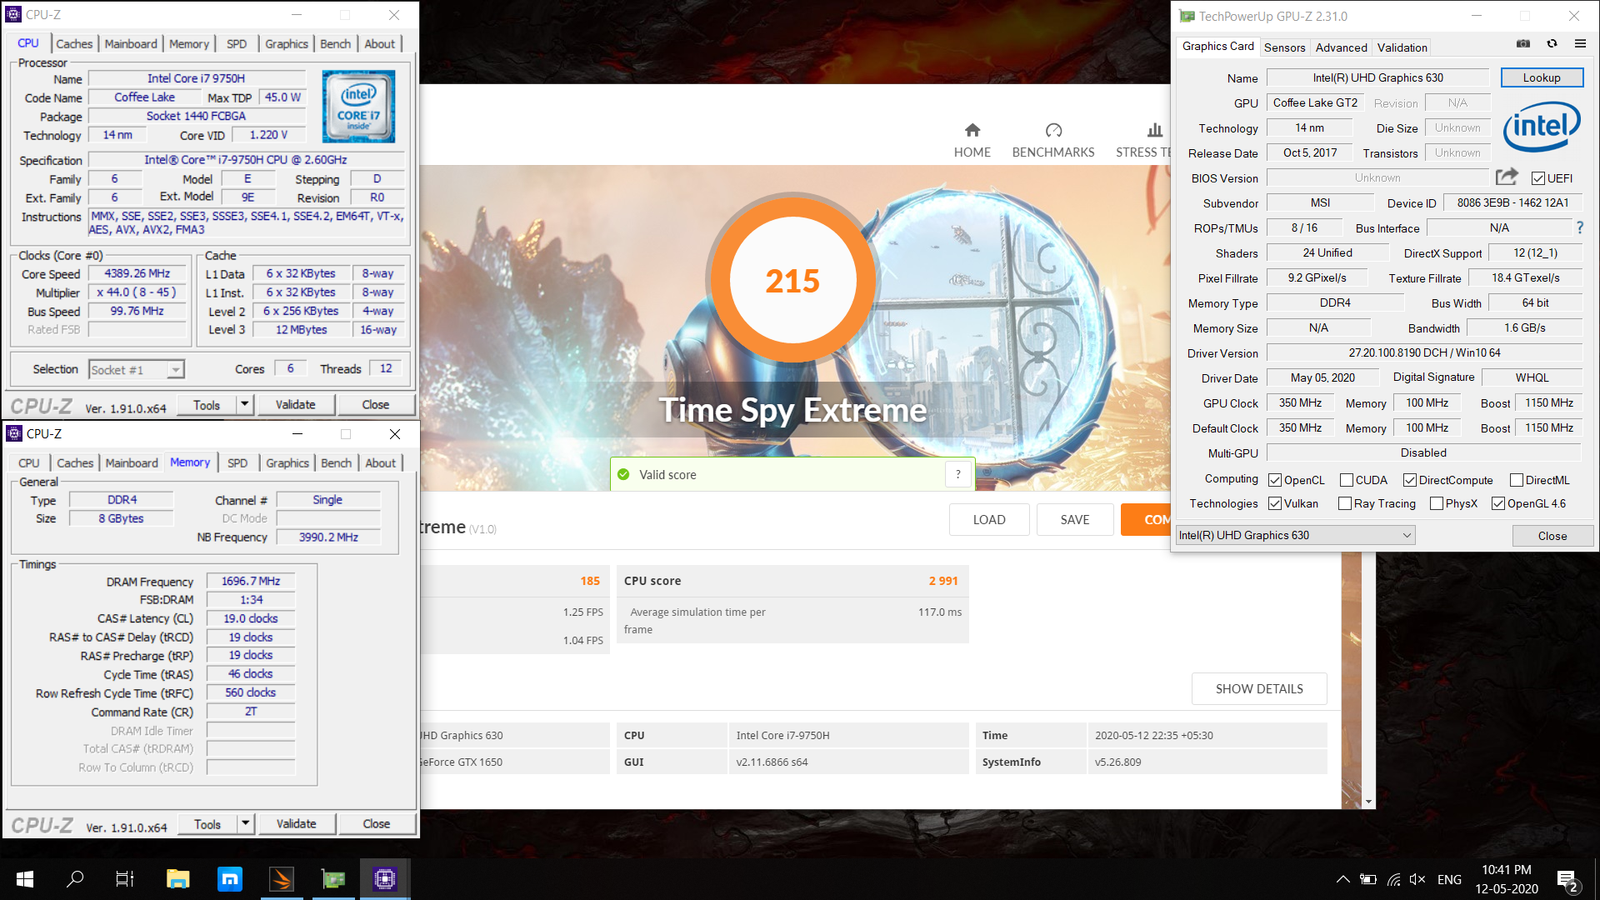The height and width of the screenshot is (900, 1600).
Task: Open Task View on the taskbar
Action: (125, 879)
